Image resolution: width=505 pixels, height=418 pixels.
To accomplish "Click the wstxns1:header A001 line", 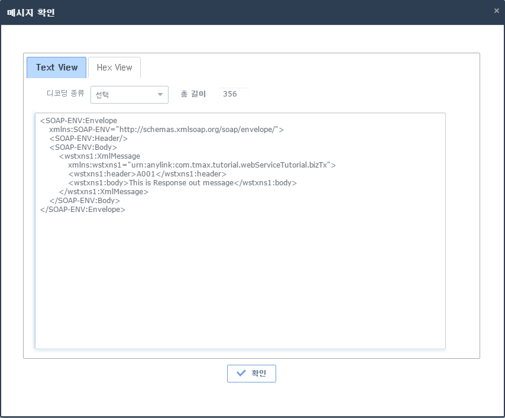I will 147,174.
